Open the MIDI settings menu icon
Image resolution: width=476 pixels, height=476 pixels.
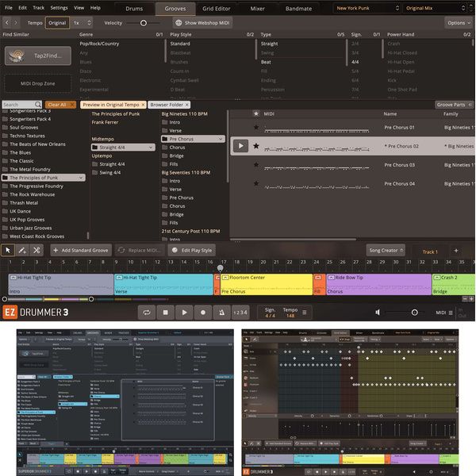pyautogui.click(x=451, y=313)
